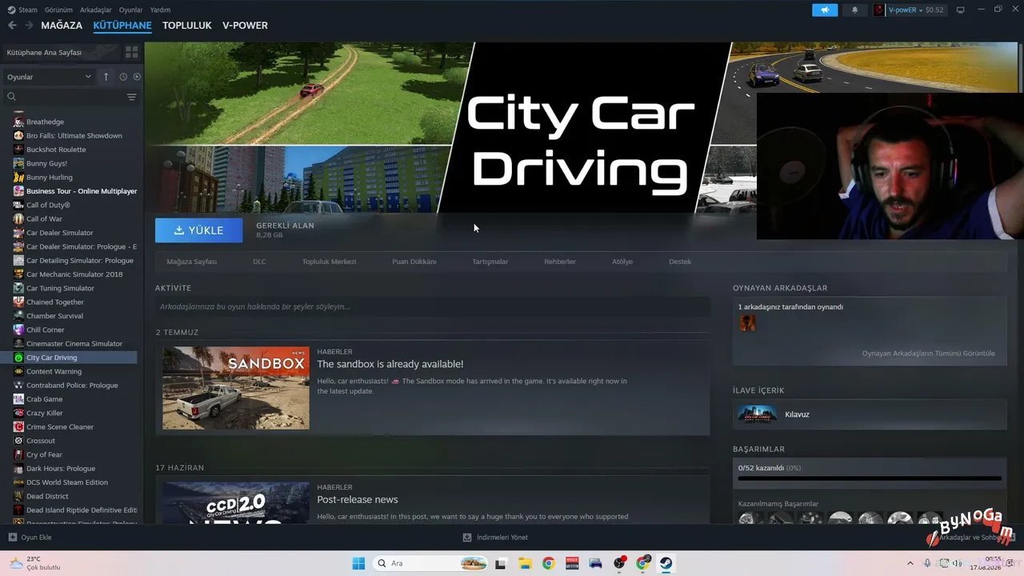Show recently played with the clock icon
The image size is (1024, 576).
pos(123,77)
